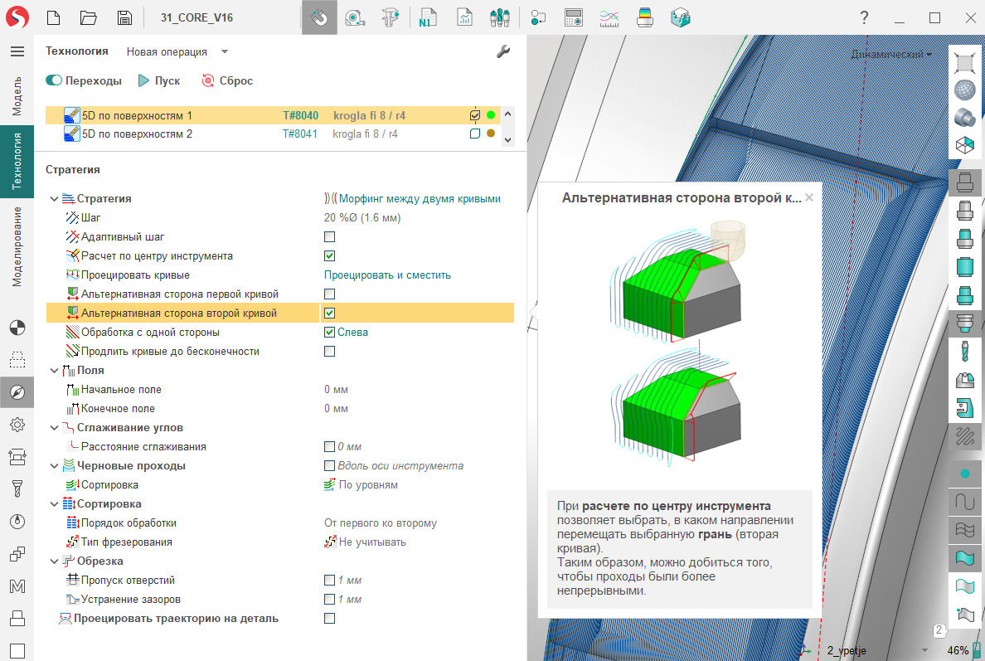Click the NC program file icon in toolbar
Image resolution: width=985 pixels, height=661 pixels.
coord(428,17)
